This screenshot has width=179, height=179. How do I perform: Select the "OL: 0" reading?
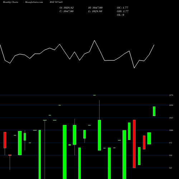[120, 15]
